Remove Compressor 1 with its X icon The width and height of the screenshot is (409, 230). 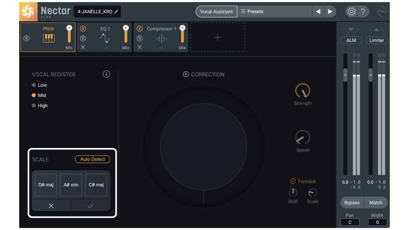(140, 47)
